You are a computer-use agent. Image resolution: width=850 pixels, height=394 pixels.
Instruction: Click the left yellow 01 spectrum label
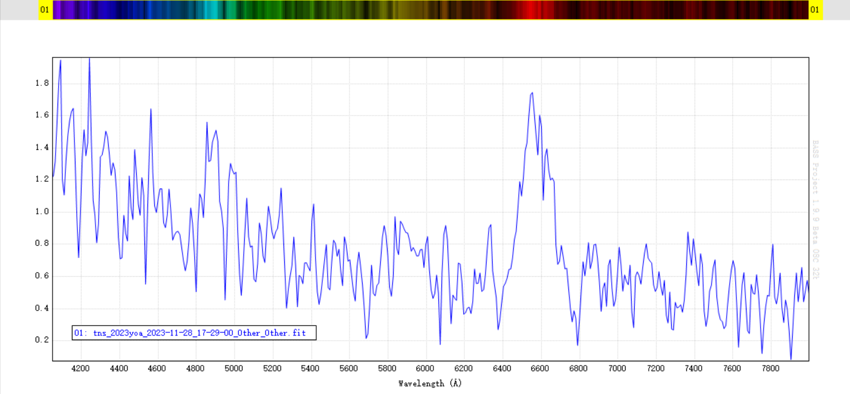45,10
